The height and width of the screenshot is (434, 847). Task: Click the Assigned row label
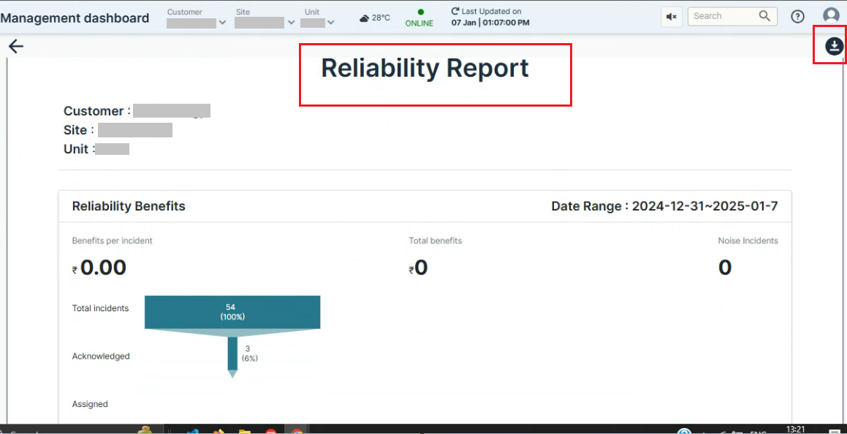tap(90, 404)
